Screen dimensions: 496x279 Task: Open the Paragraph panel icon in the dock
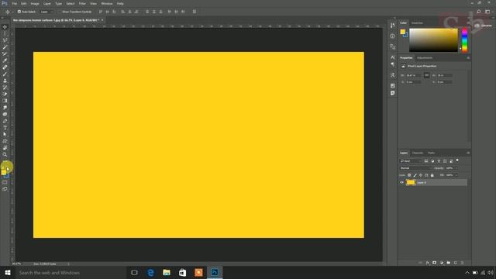(x=393, y=64)
